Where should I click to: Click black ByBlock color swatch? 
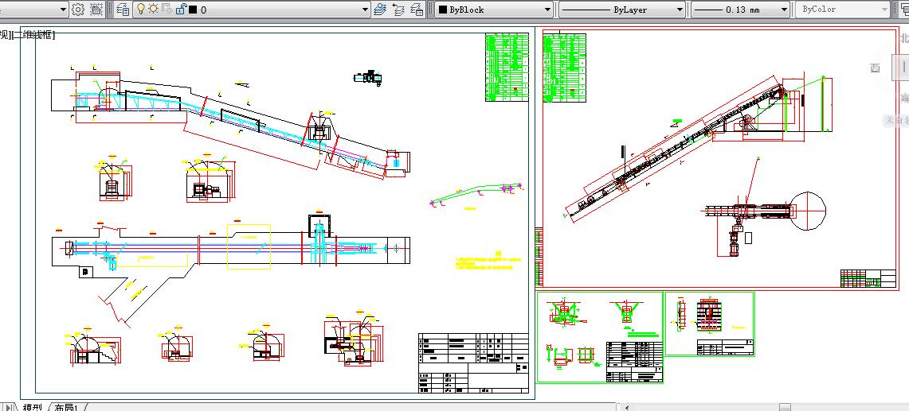[x=443, y=10]
